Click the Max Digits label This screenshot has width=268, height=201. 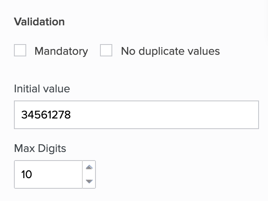(40, 148)
